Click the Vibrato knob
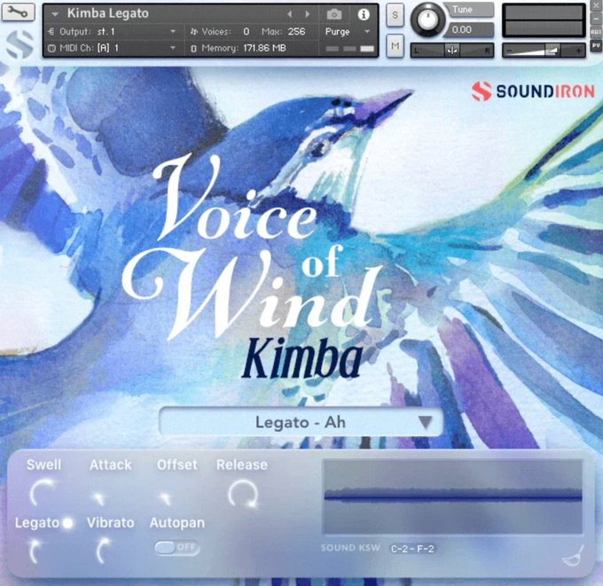603x586 pixels. [x=103, y=551]
